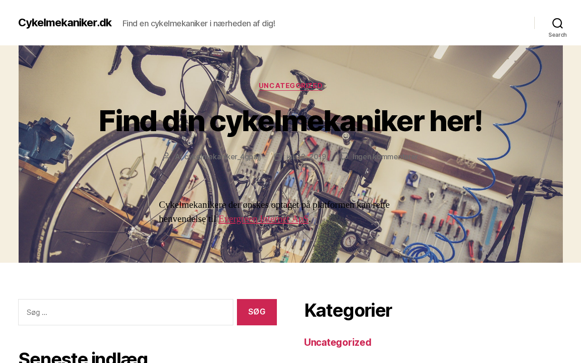Click the Kategorier widget heading

[x=348, y=310]
